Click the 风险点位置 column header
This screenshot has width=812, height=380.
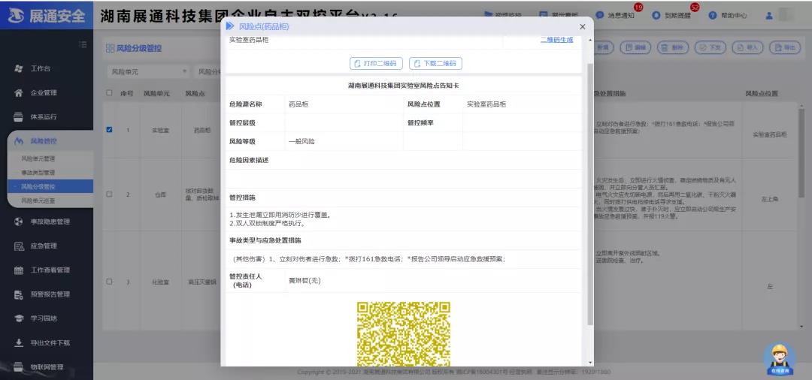click(761, 94)
